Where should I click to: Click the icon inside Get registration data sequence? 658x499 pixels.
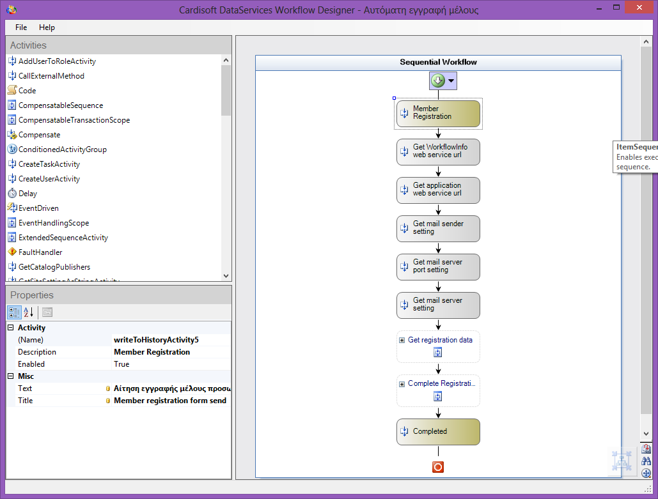tap(437, 353)
